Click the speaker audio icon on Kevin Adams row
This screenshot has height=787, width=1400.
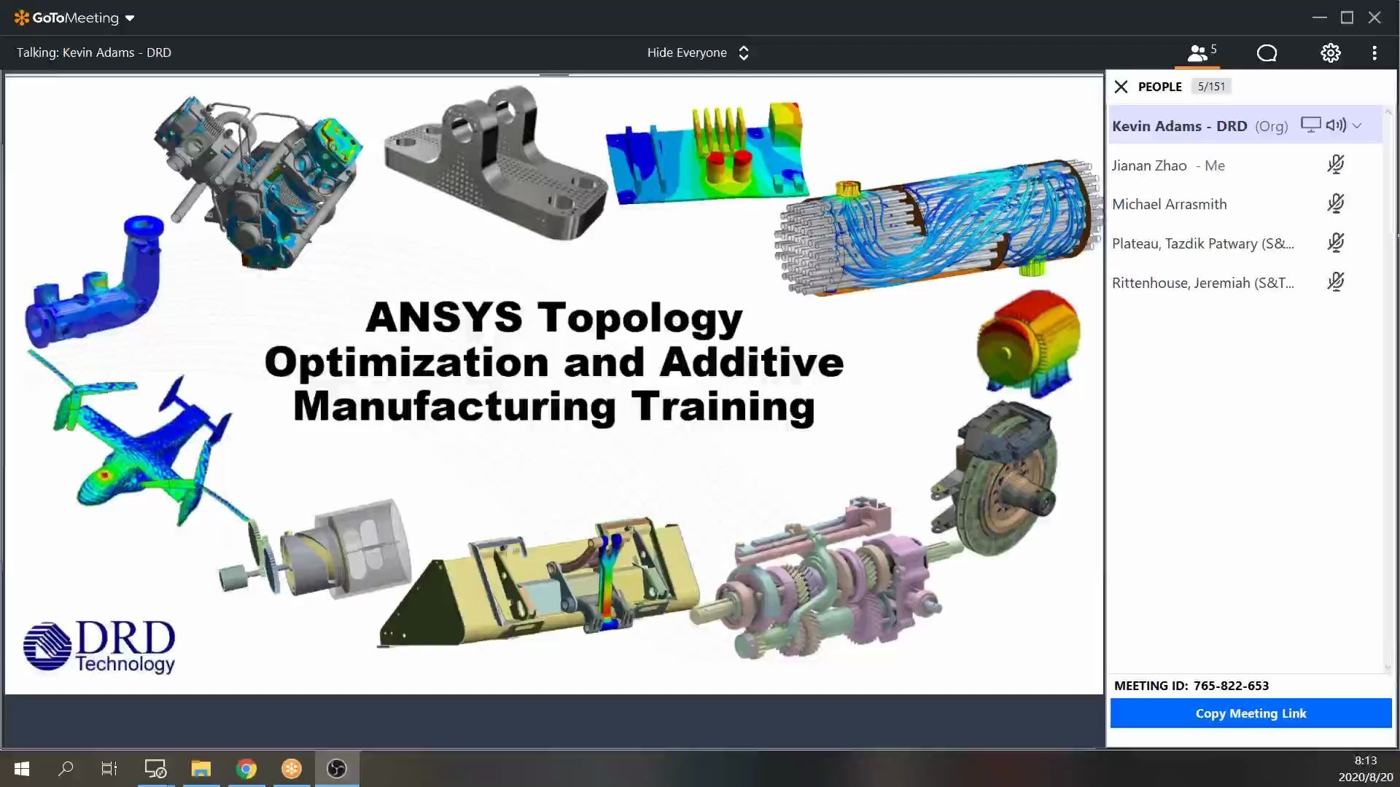click(x=1335, y=125)
